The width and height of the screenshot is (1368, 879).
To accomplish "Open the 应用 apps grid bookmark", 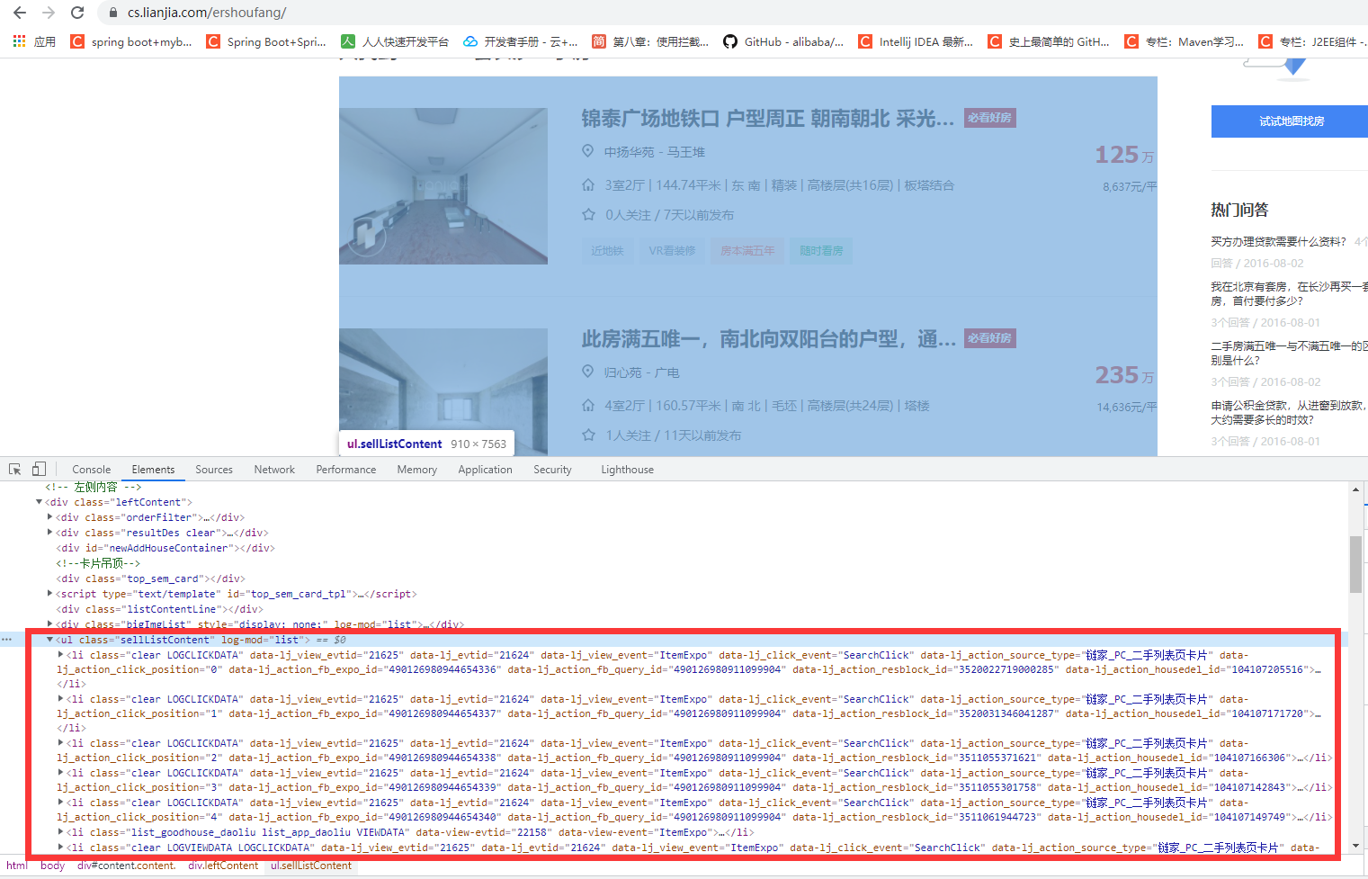I will coord(34,41).
